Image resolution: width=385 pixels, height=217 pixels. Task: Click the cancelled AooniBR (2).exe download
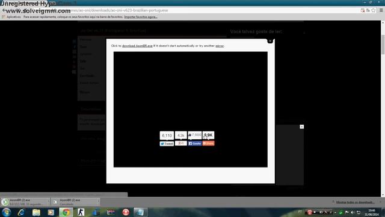[x=74, y=202]
